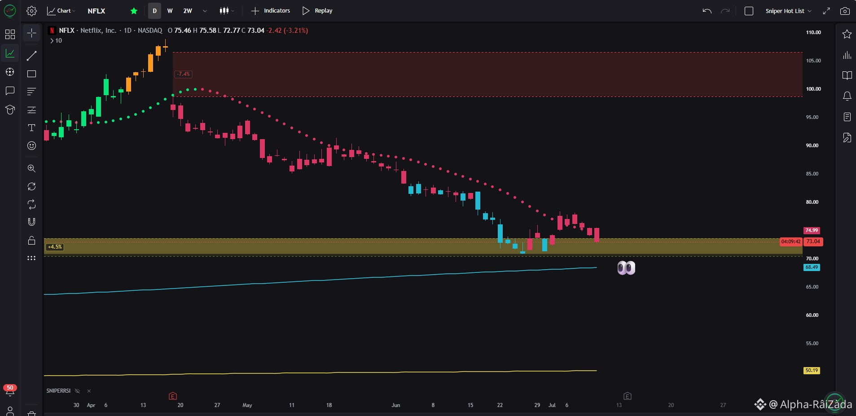Viewport: 856px width, 416px height.
Task: Click the earnings E marker near April 20
Action: pos(173,396)
